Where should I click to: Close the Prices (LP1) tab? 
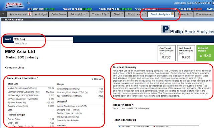(87, 13)
